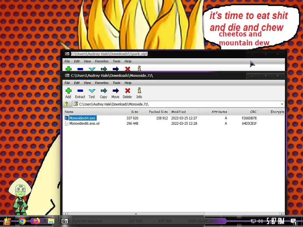Click the Add button in Monoxide.7z window
Viewport: 303px width, 227px height.
click(68, 93)
